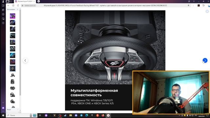The height and width of the screenshot is (118, 210).
Task: Open a new browser tab
Action: pyautogui.click(x=39, y=1)
